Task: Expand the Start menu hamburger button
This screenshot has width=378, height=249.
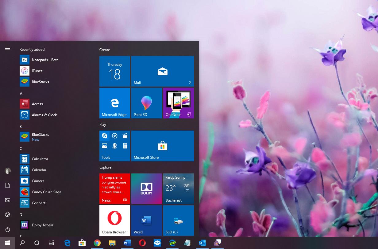Action: click(x=8, y=50)
